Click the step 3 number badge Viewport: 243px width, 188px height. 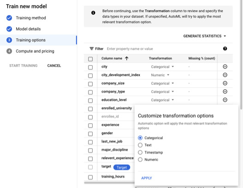(9, 40)
